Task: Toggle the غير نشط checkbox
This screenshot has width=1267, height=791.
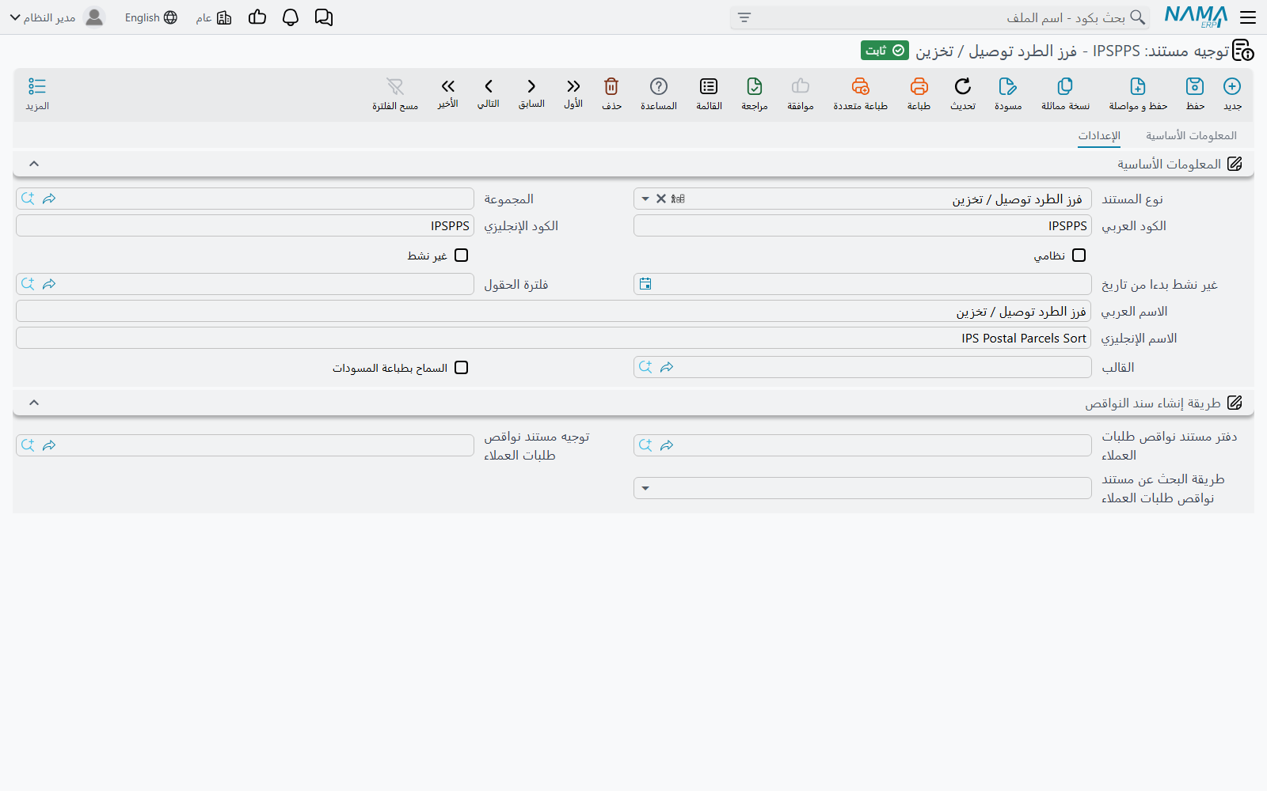Action: click(462, 255)
